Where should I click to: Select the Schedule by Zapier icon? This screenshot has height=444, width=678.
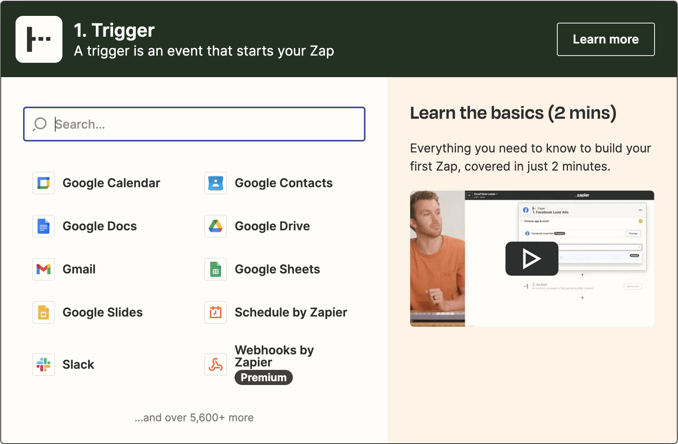[x=216, y=312]
